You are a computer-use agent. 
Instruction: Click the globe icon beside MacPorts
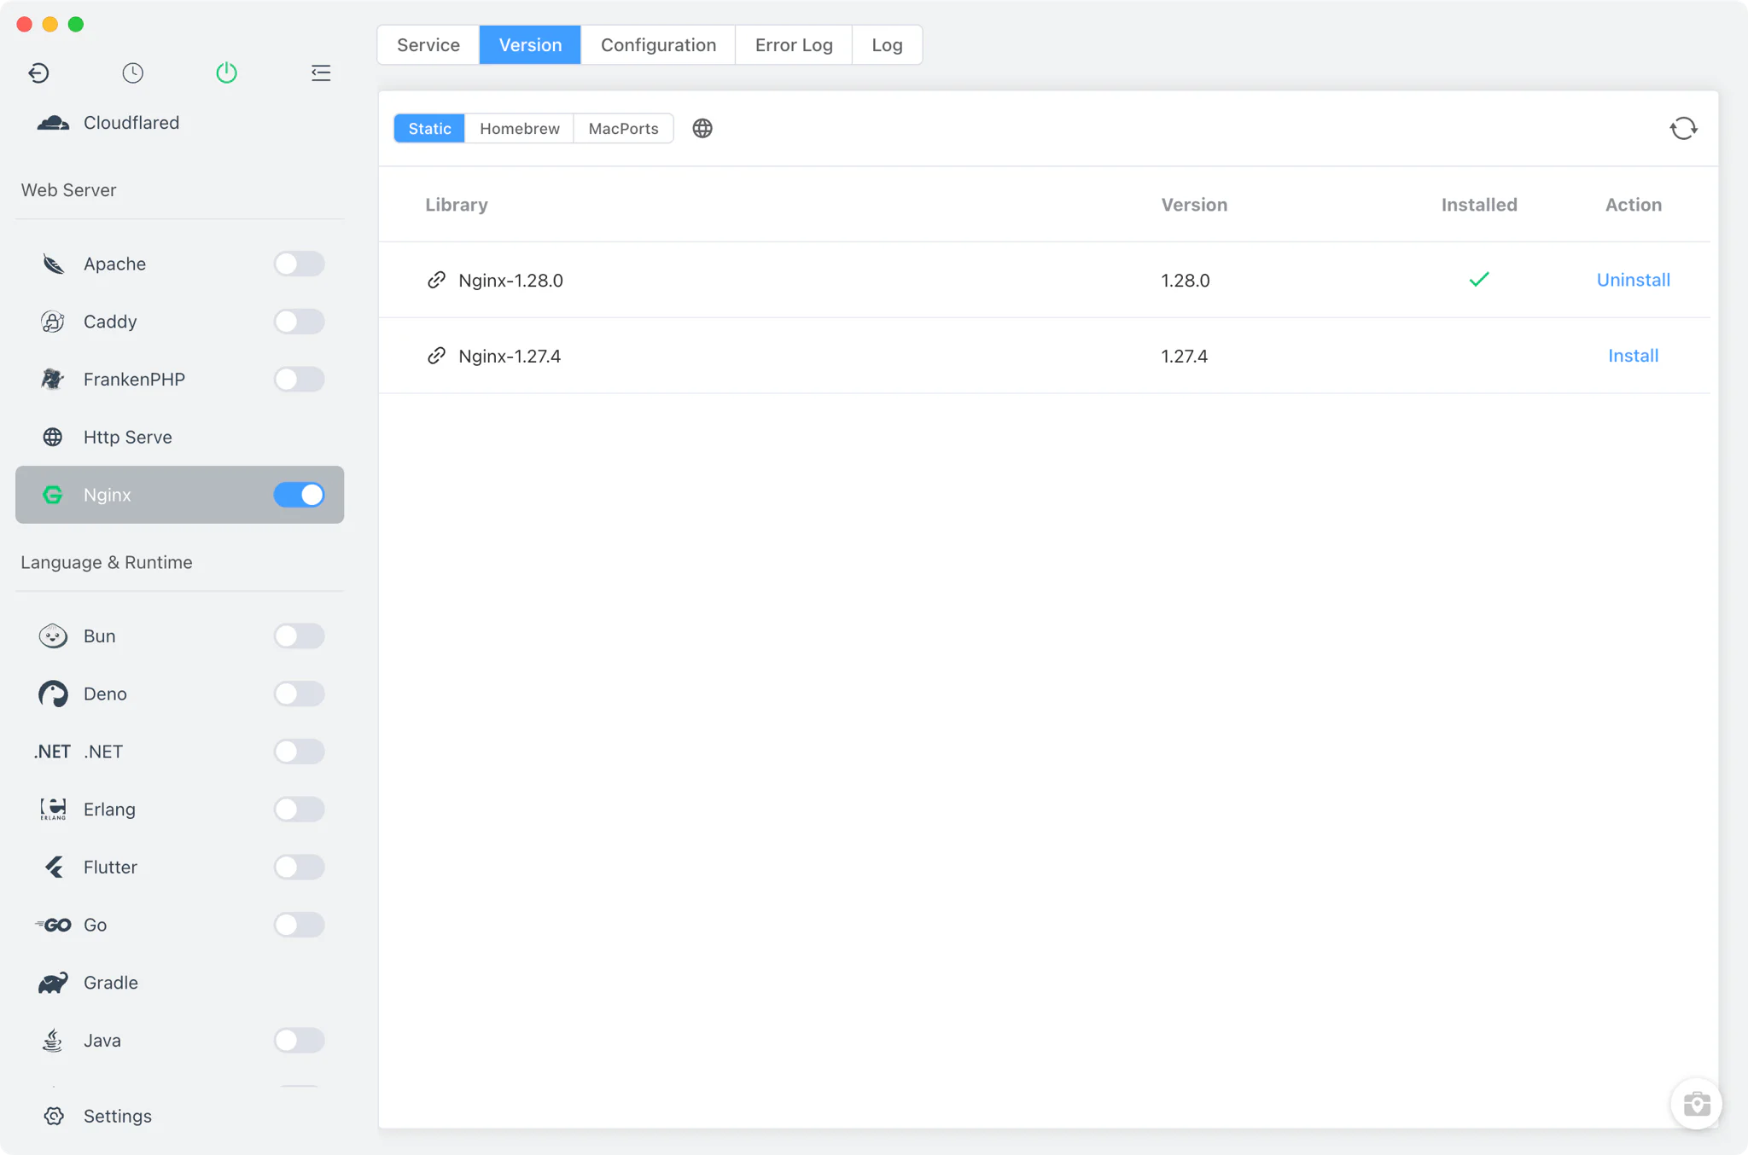(702, 129)
